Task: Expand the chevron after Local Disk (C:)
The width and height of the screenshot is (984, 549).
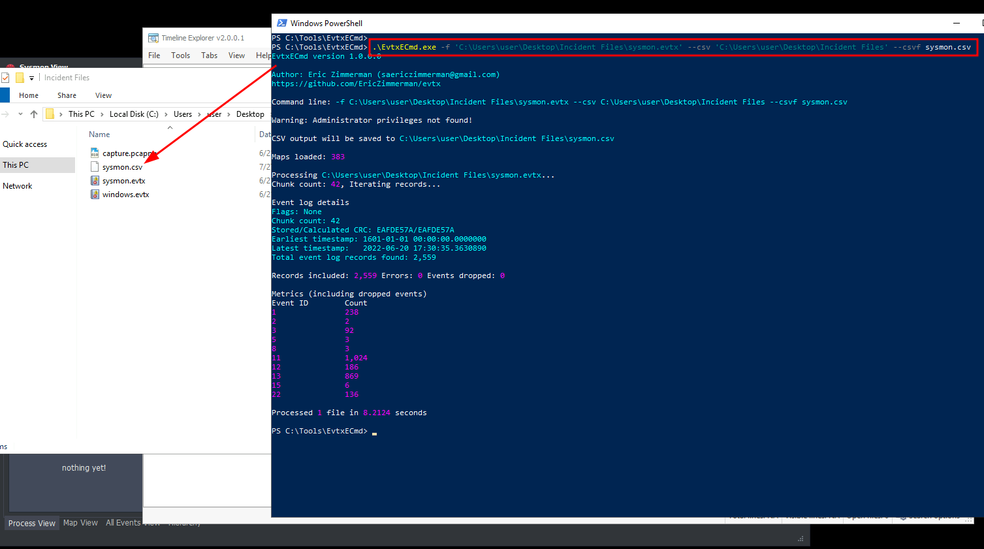Action: point(166,114)
